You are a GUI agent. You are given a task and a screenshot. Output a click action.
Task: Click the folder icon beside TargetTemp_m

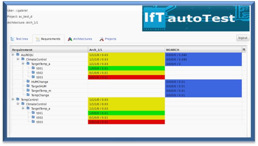pos(28,91)
